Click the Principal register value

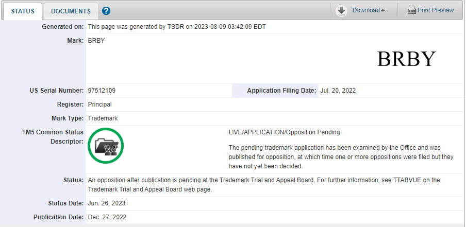pos(100,104)
